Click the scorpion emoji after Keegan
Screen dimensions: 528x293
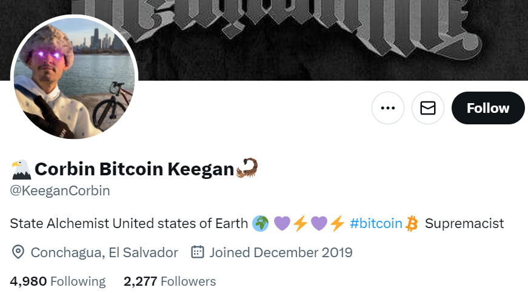[247, 167]
